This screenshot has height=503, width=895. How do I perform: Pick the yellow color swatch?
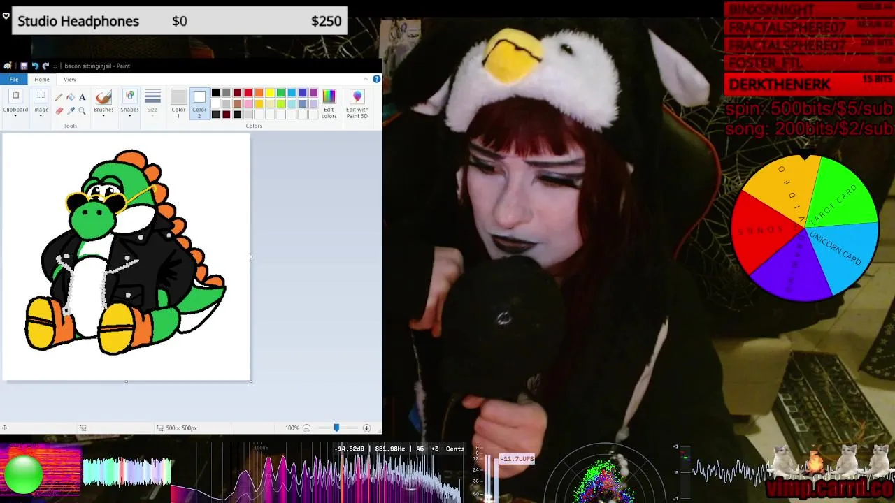[270, 93]
